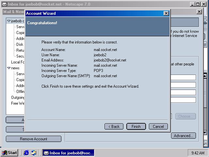This screenshot has height=157, width=209.
Task: Activate Inbox for joebob taskbar button
Action: [68, 153]
